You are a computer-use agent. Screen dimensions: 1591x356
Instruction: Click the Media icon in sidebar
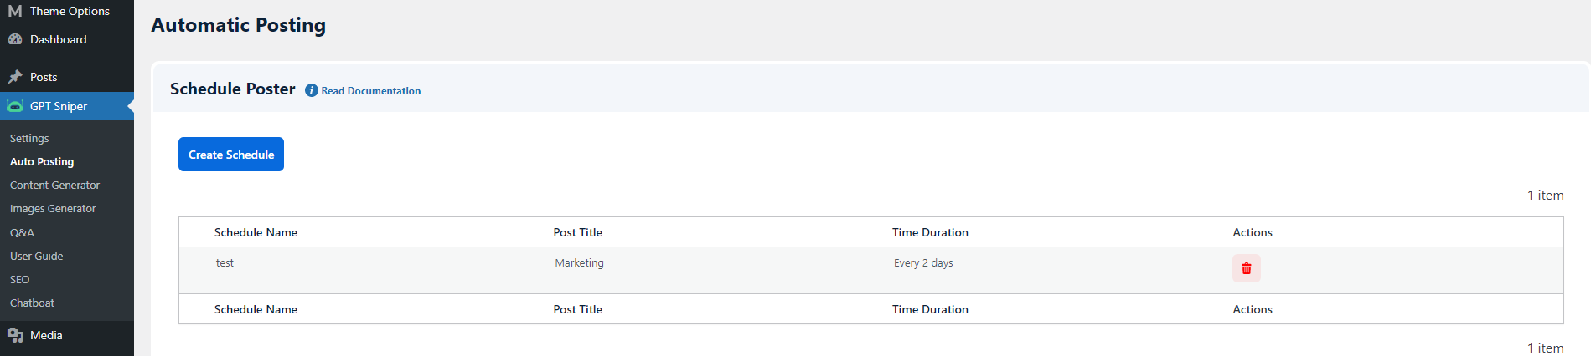(x=15, y=335)
